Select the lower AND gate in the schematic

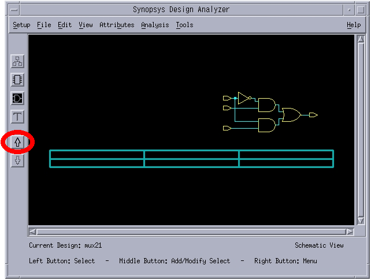tap(266, 125)
